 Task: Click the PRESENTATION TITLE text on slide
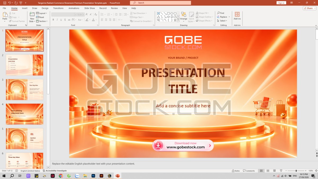click(183, 80)
